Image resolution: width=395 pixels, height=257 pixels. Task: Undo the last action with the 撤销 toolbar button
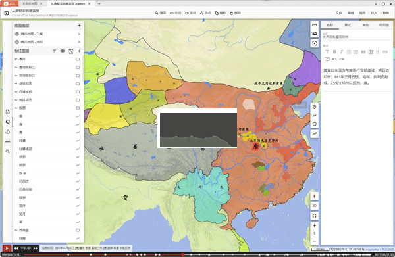176,13
